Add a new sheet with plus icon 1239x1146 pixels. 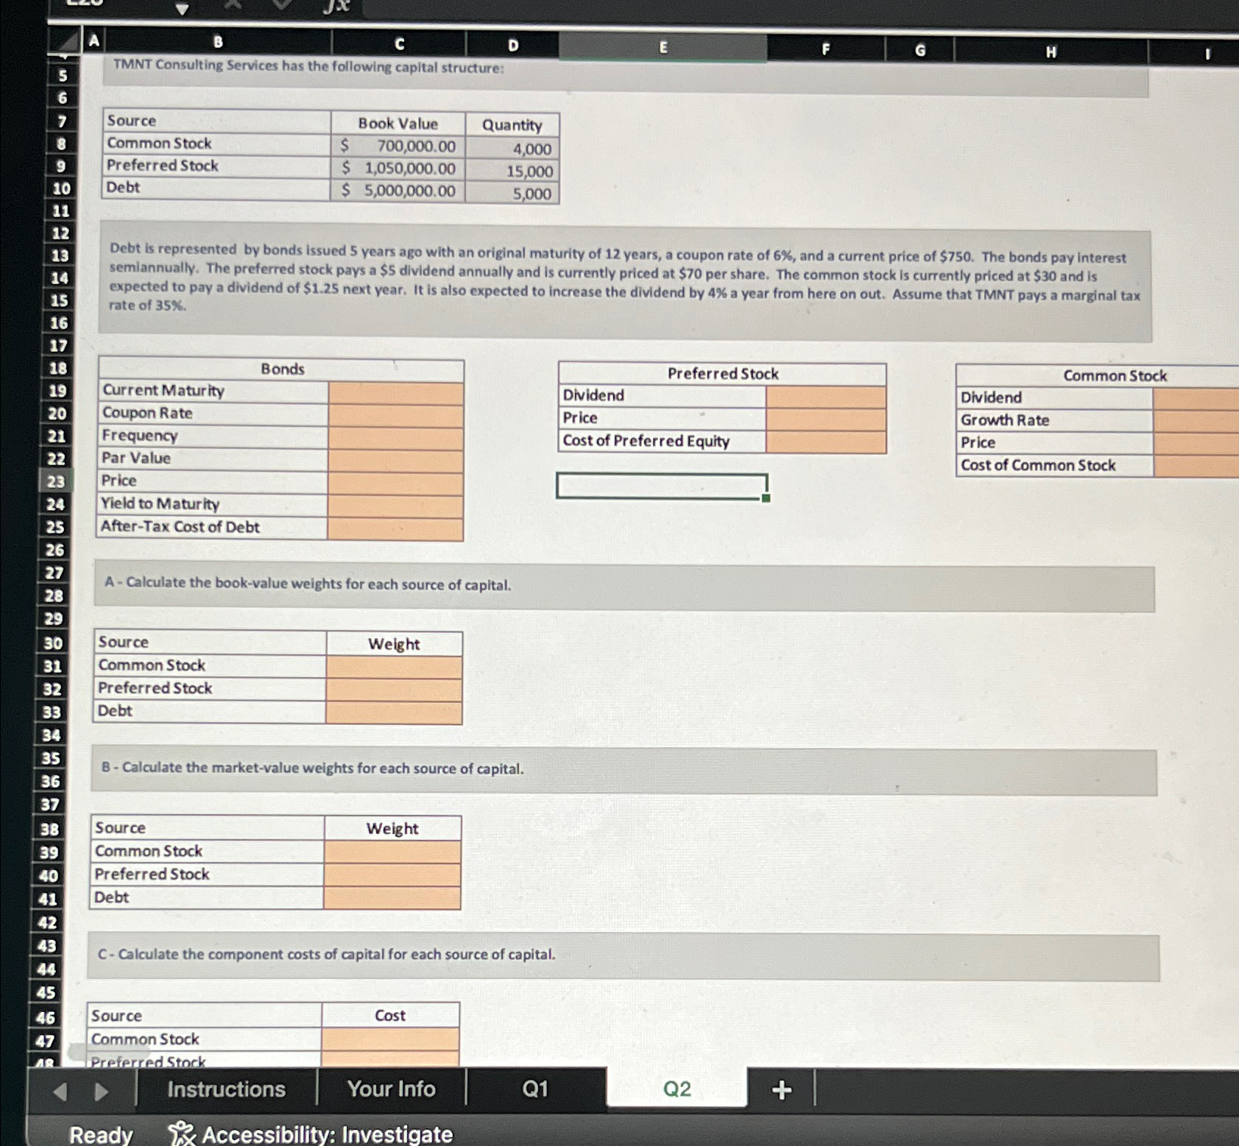pos(782,1089)
